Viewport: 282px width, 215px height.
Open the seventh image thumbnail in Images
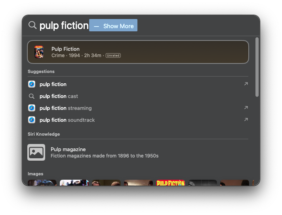pyautogui.click(x=235, y=182)
